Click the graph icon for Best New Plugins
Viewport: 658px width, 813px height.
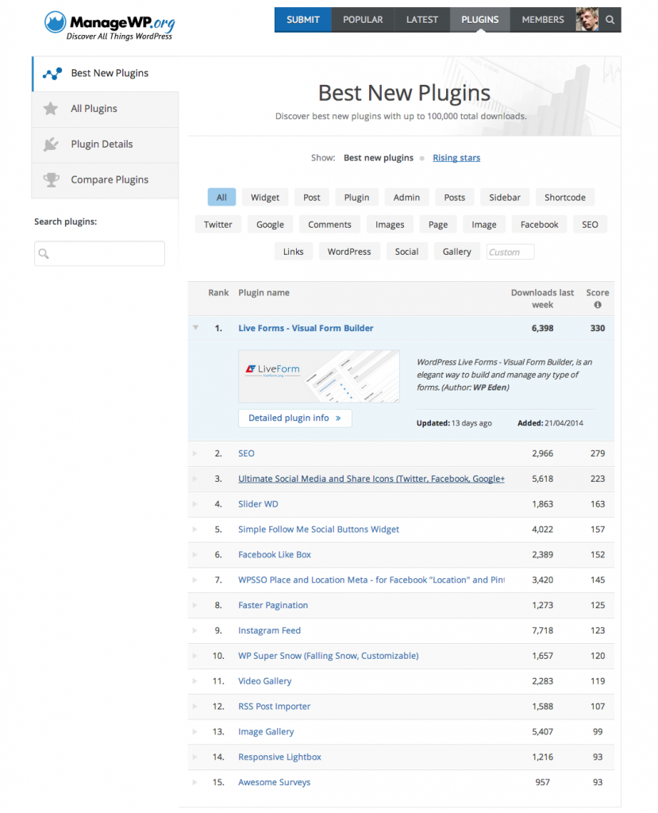(52, 74)
